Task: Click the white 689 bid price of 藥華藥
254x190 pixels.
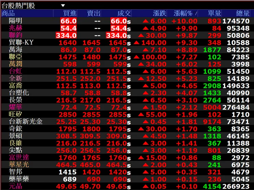Action: (70, 179)
